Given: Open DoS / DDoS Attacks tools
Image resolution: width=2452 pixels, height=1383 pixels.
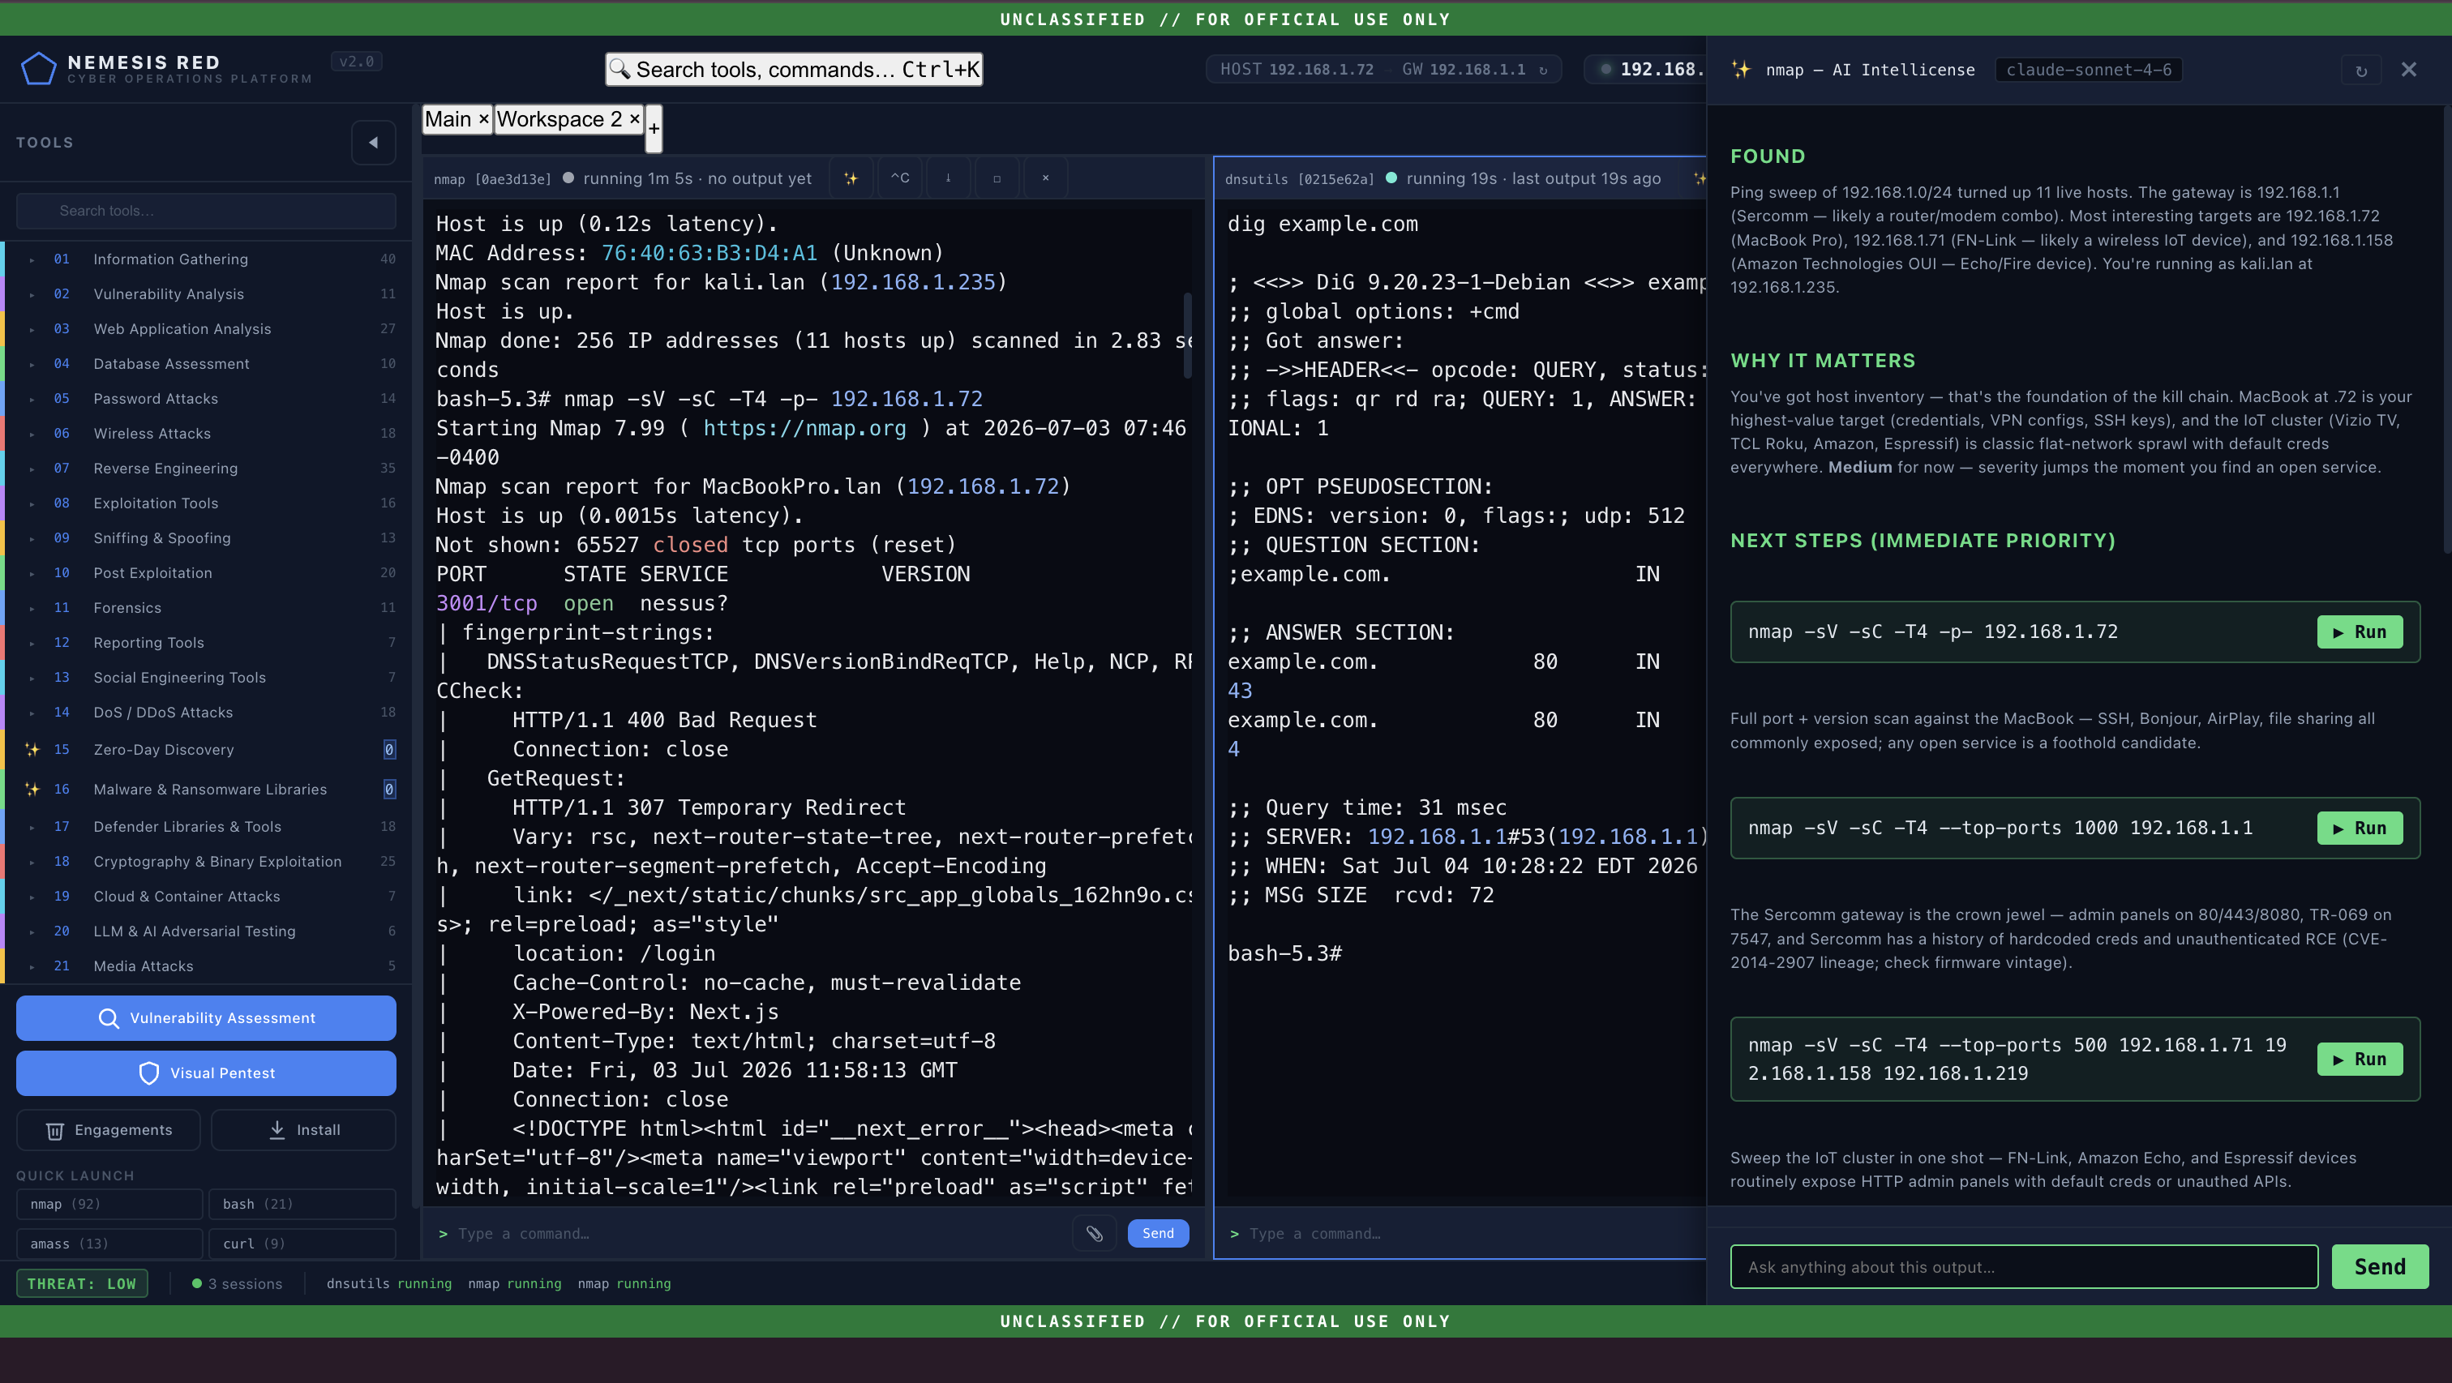Looking at the screenshot, I should click(x=207, y=713).
